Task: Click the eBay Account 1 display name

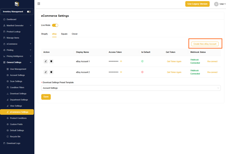Action: [83, 62]
